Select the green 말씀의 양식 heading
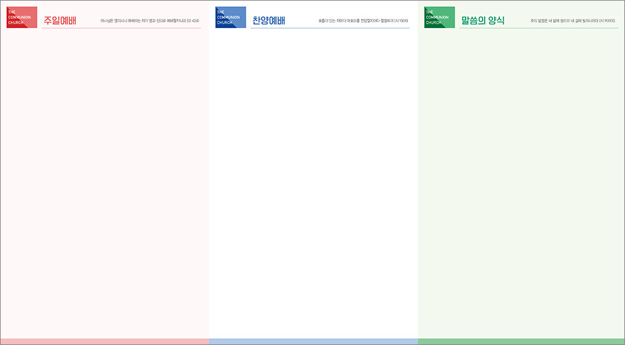Image resolution: width=625 pixels, height=345 pixels. pyautogui.click(x=482, y=21)
